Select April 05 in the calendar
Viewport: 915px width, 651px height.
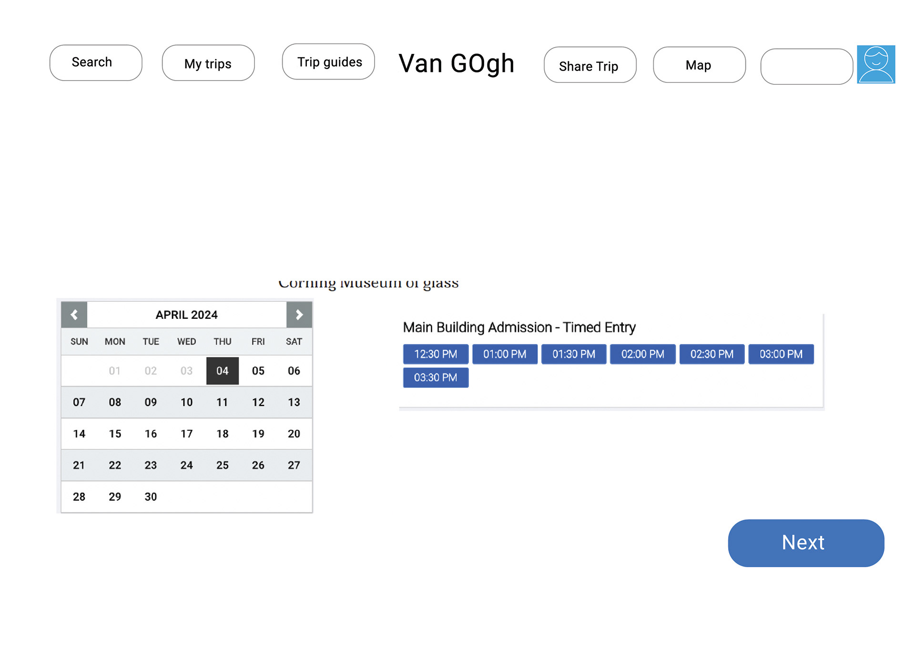[258, 371]
